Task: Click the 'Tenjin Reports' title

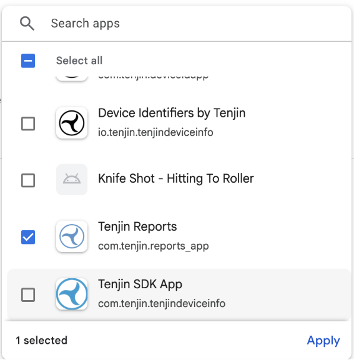Action: 137,227
